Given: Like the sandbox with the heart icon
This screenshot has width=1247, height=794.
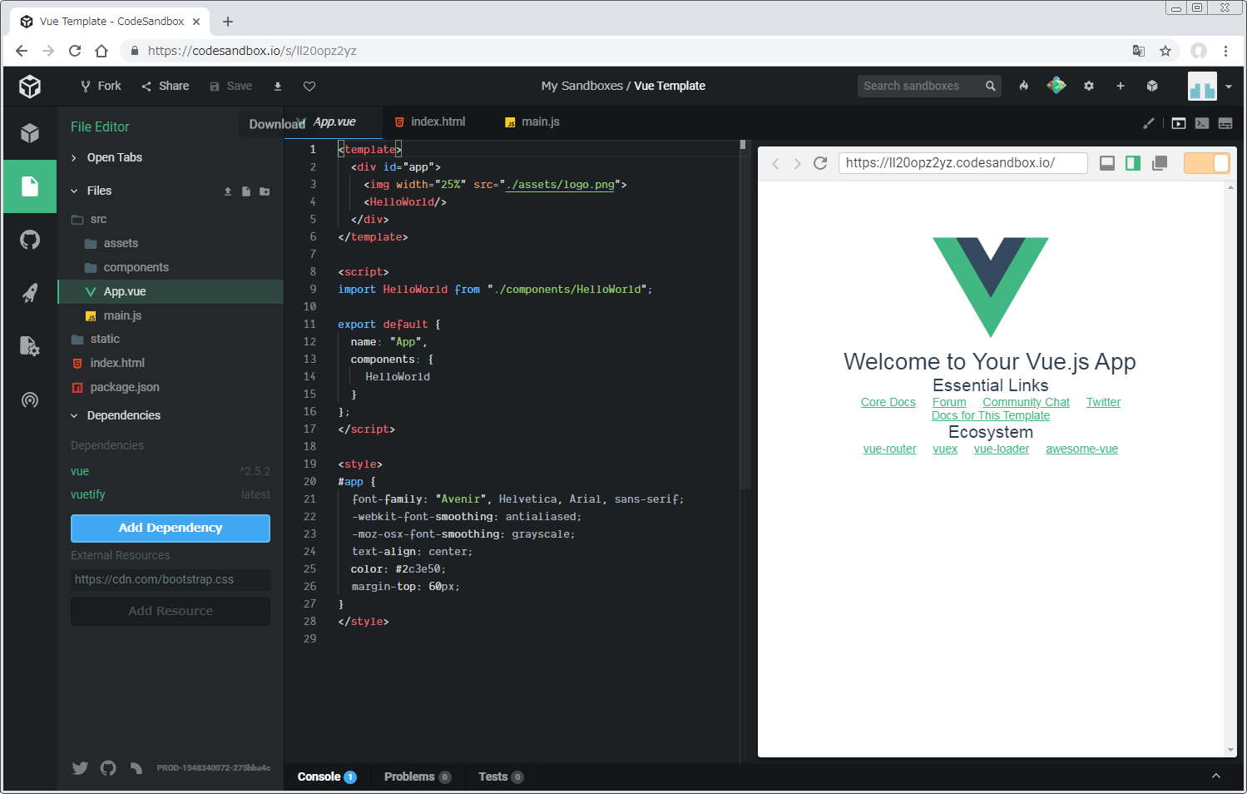Looking at the screenshot, I should point(309,87).
